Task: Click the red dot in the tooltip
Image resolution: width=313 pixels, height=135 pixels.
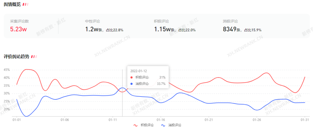Action: coord(131,77)
